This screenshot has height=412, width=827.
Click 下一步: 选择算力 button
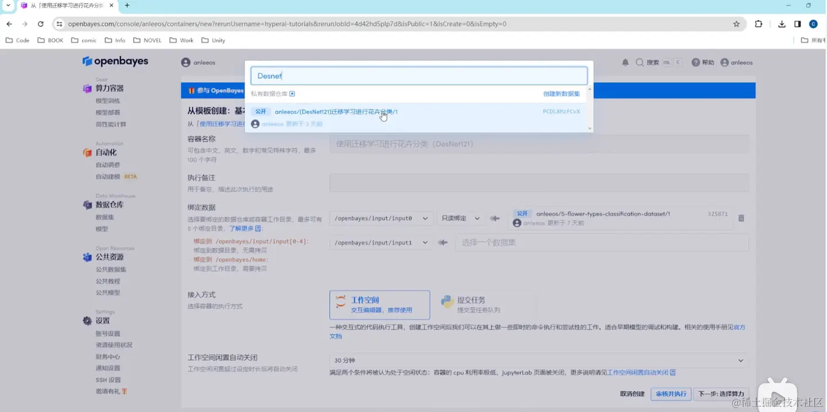(721, 394)
